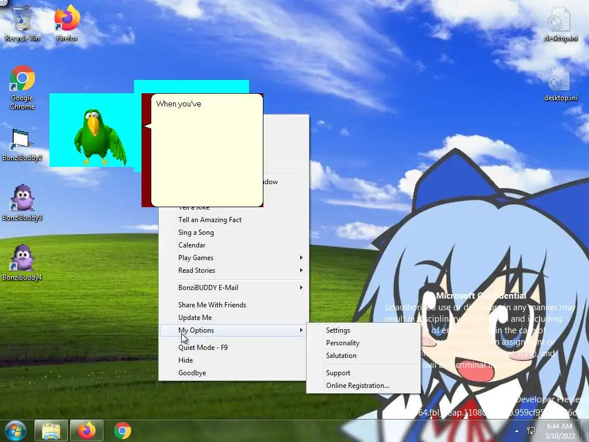This screenshot has height=442, width=589.
Task: Click the Firefox taskbar button
Action: click(86, 430)
